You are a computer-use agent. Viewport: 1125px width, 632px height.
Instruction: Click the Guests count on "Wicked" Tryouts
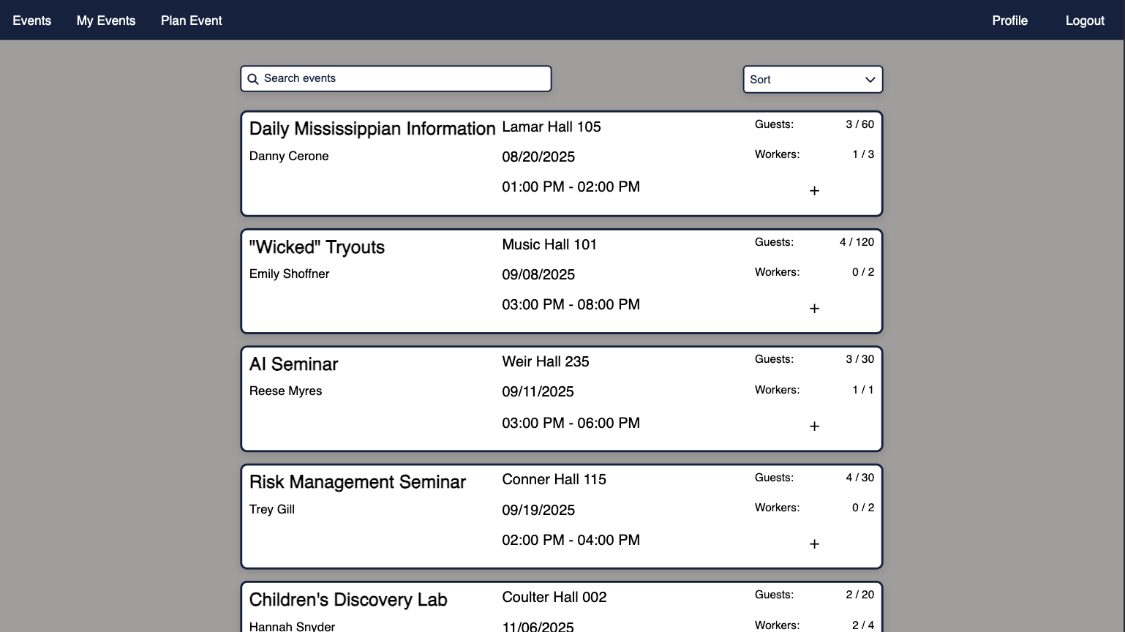(x=857, y=241)
